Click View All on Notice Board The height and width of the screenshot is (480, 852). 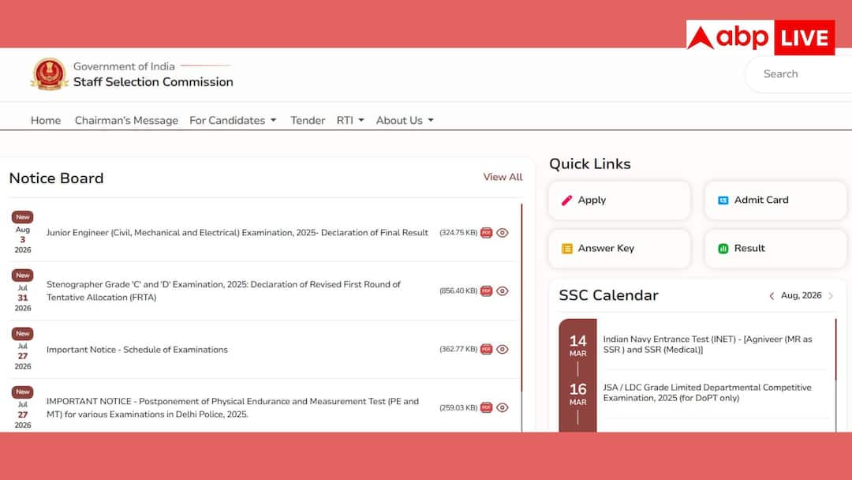(503, 177)
